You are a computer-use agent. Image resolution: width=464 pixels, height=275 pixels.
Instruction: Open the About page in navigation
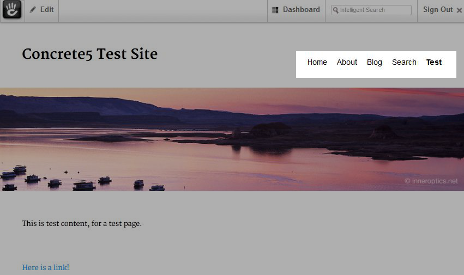point(347,62)
